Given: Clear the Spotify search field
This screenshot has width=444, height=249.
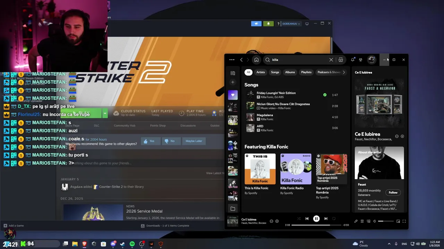Looking at the screenshot, I should tap(331, 60).
